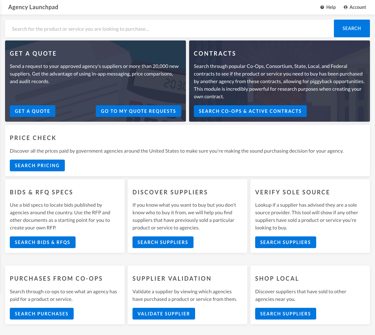Click the Search Purchases button
This screenshot has width=375, height=335.
(x=41, y=314)
